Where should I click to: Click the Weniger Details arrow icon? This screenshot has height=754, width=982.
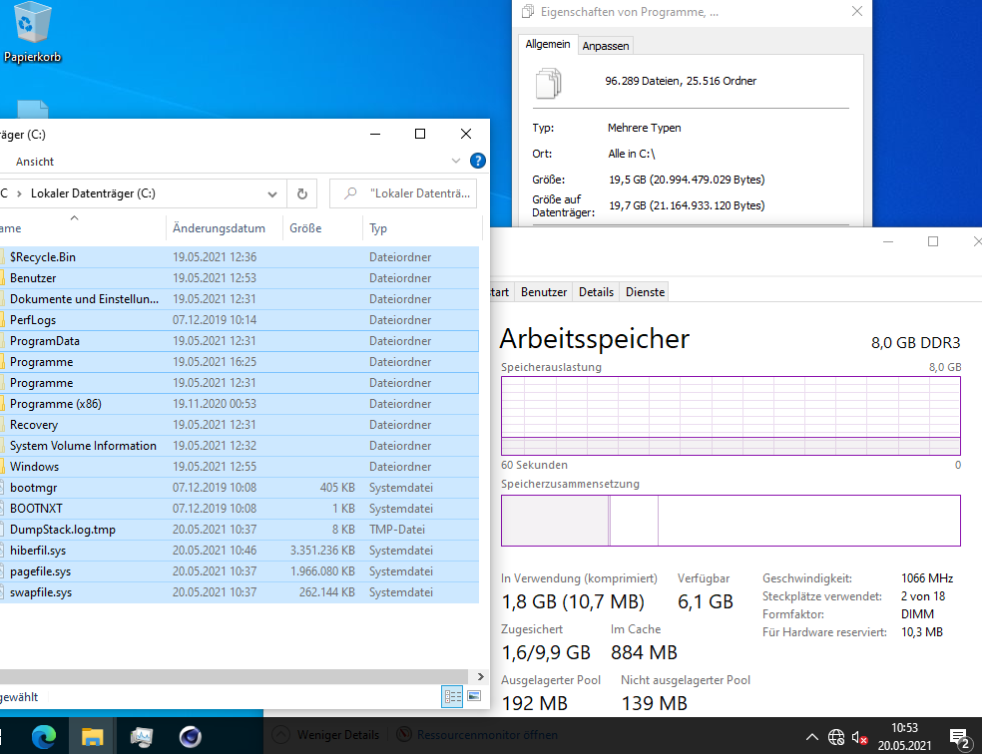pyautogui.click(x=281, y=735)
